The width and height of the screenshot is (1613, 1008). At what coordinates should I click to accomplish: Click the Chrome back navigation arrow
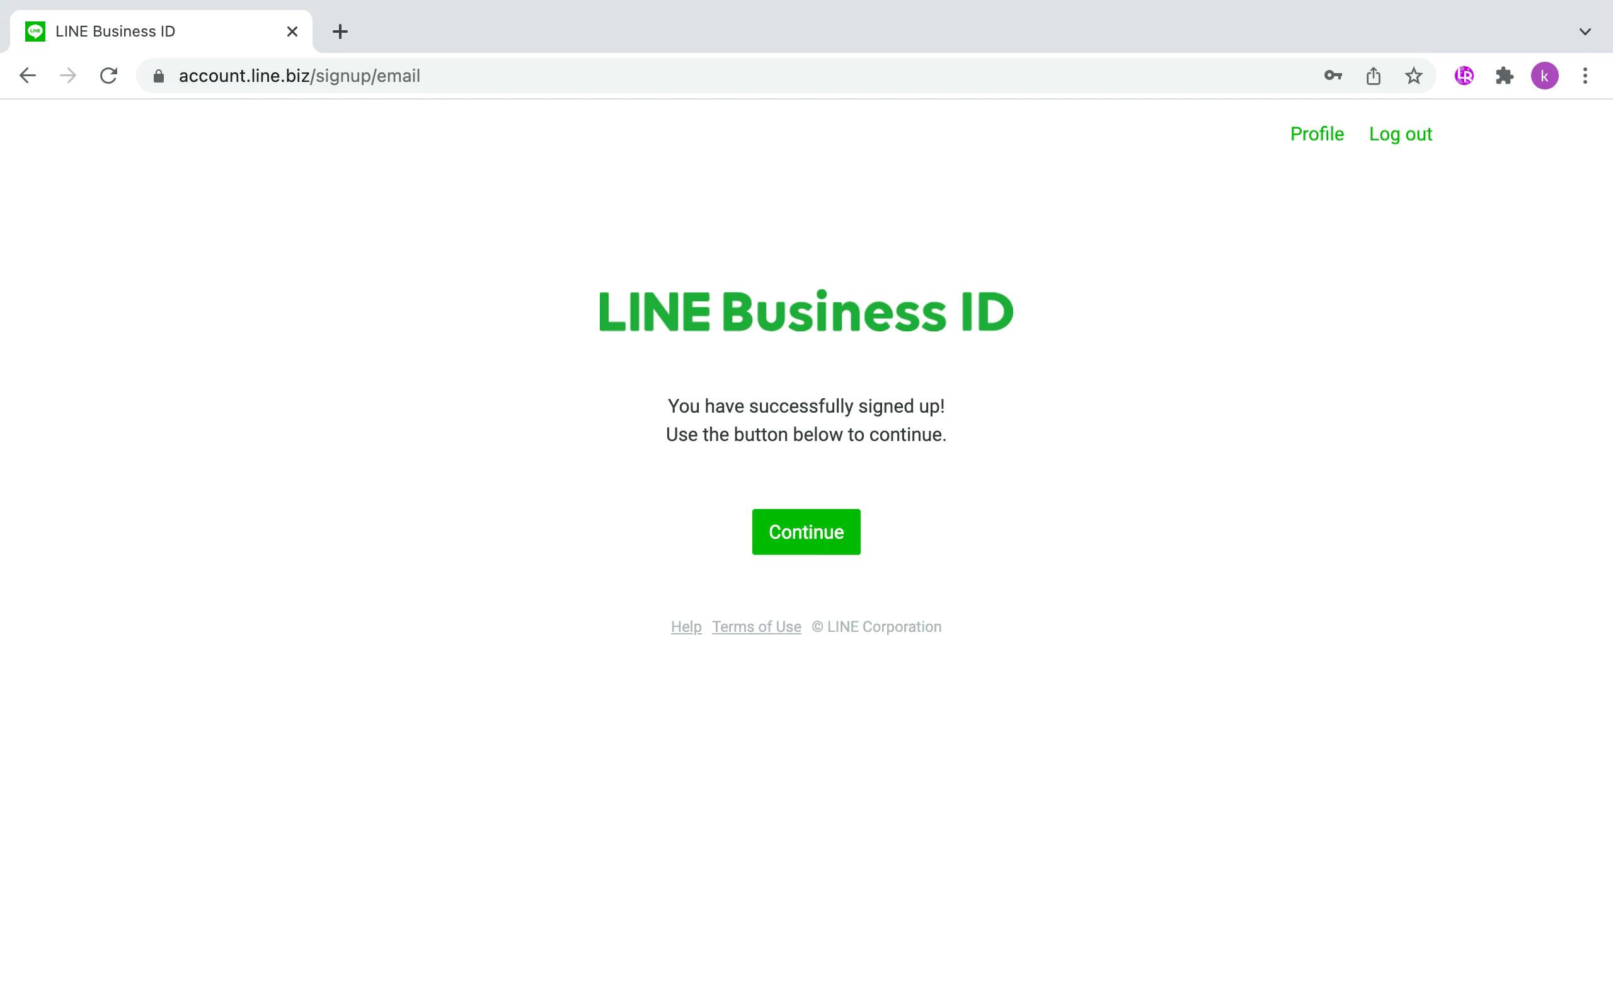pyautogui.click(x=26, y=76)
